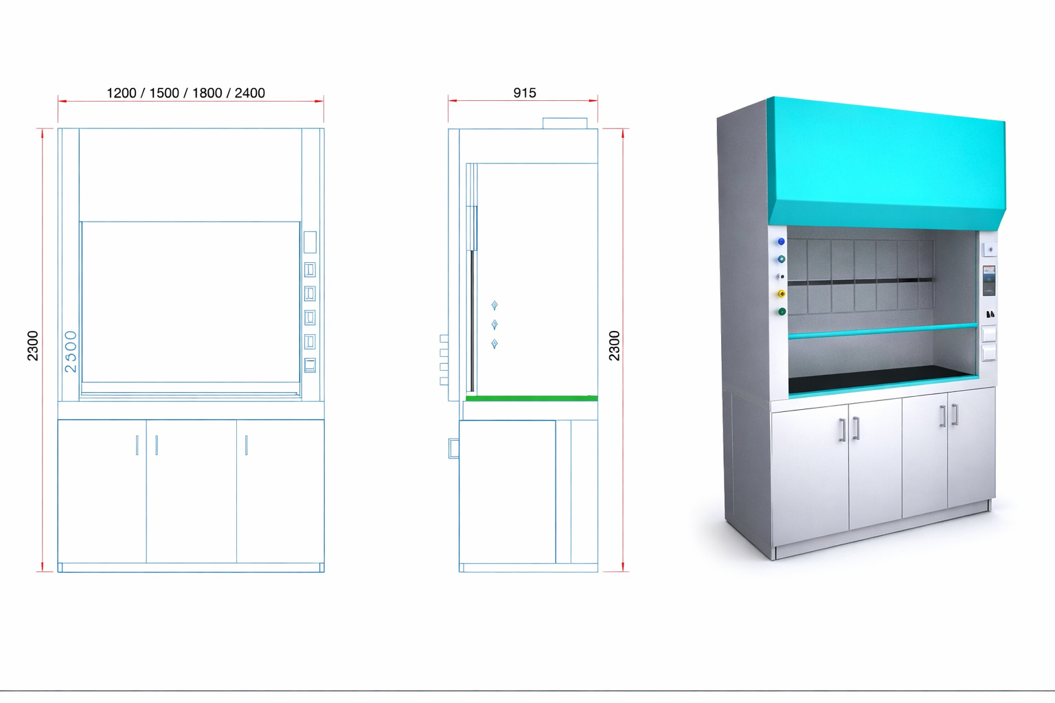
Task: Open the airflow controller display screen
Action: click(x=990, y=280)
